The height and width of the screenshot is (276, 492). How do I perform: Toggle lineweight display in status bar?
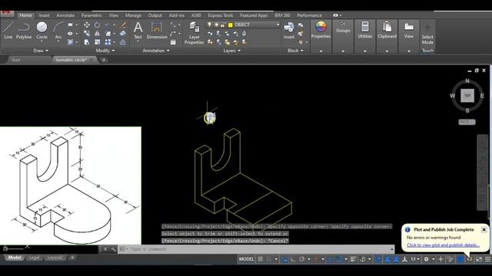tap(353, 259)
